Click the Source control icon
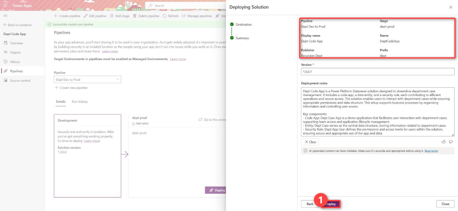Screen dimensions: 458x211 coord(5,80)
